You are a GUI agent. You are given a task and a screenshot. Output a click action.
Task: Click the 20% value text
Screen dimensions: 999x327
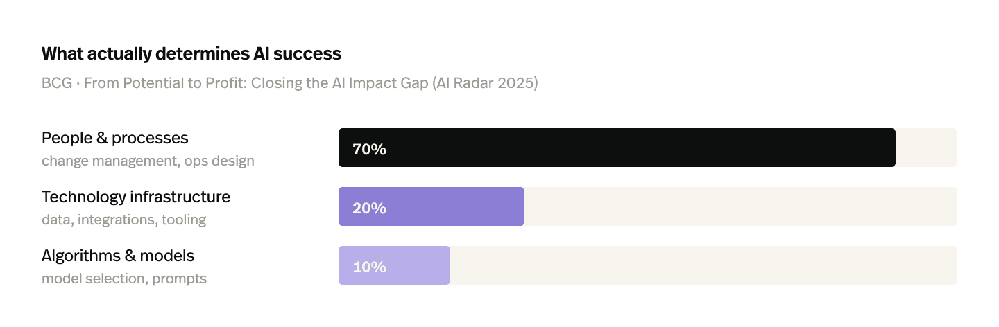pyautogui.click(x=369, y=208)
